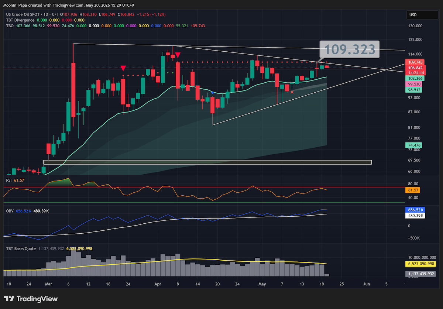Viewport: 443px width, 309px height.
Task: Click the 109.323 price callout label
Action: [x=349, y=49]
